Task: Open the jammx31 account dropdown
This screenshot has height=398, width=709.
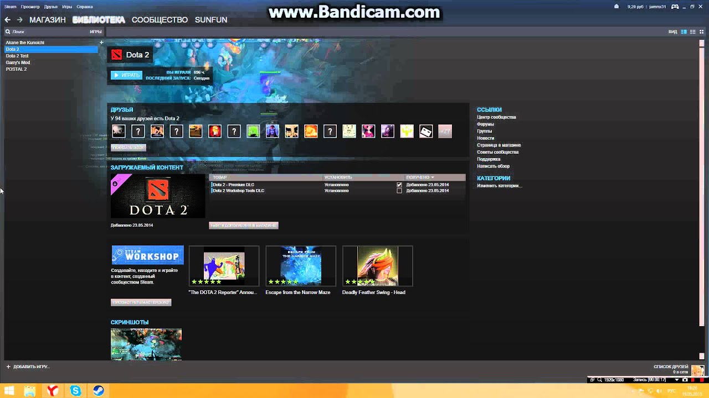Action: 658,7
